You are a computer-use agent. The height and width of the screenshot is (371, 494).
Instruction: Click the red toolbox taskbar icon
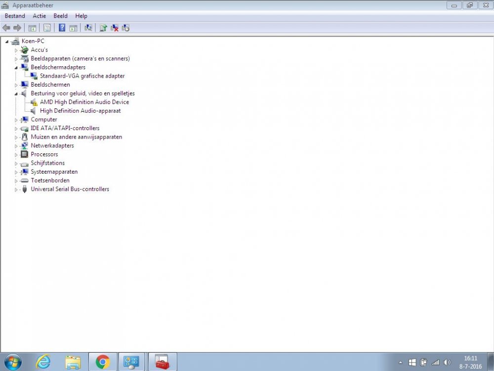pos(162,362)
